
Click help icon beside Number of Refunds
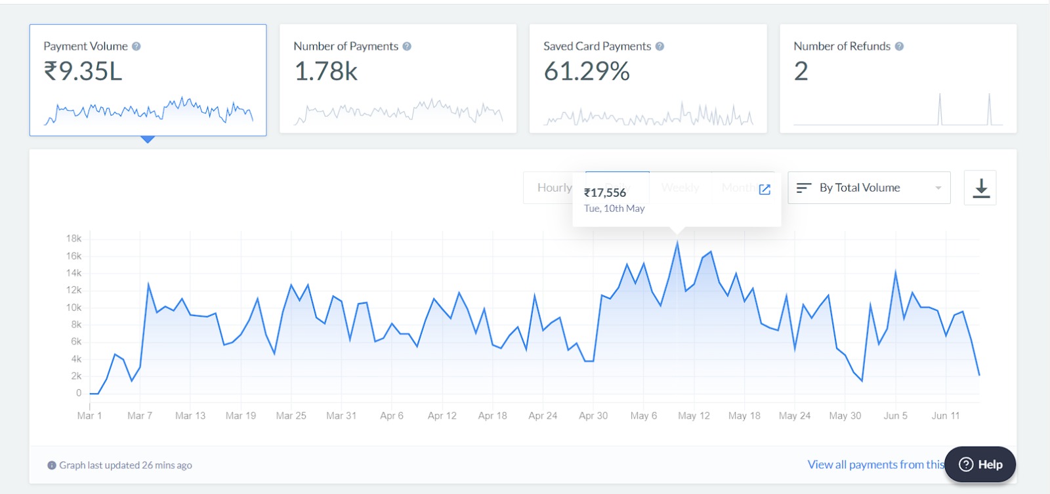click(899, 47)
